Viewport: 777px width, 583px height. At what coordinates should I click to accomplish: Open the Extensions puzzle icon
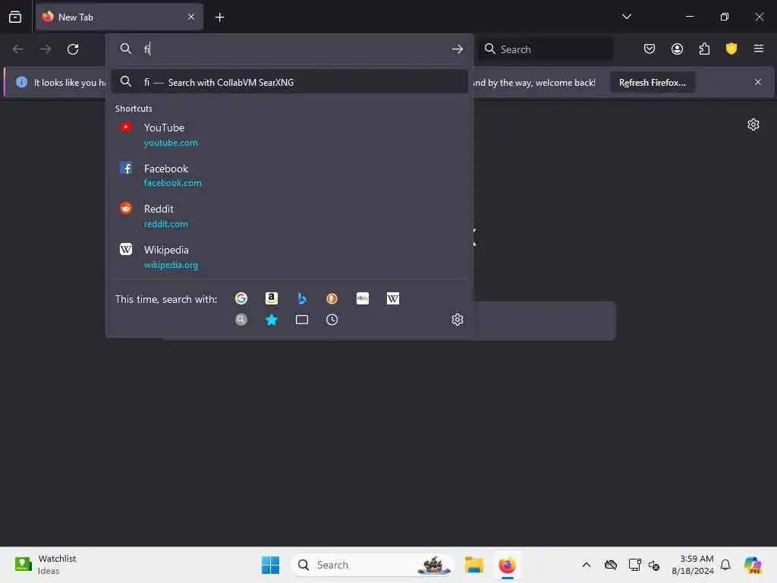pyautogui.click(x=704, y=49)
